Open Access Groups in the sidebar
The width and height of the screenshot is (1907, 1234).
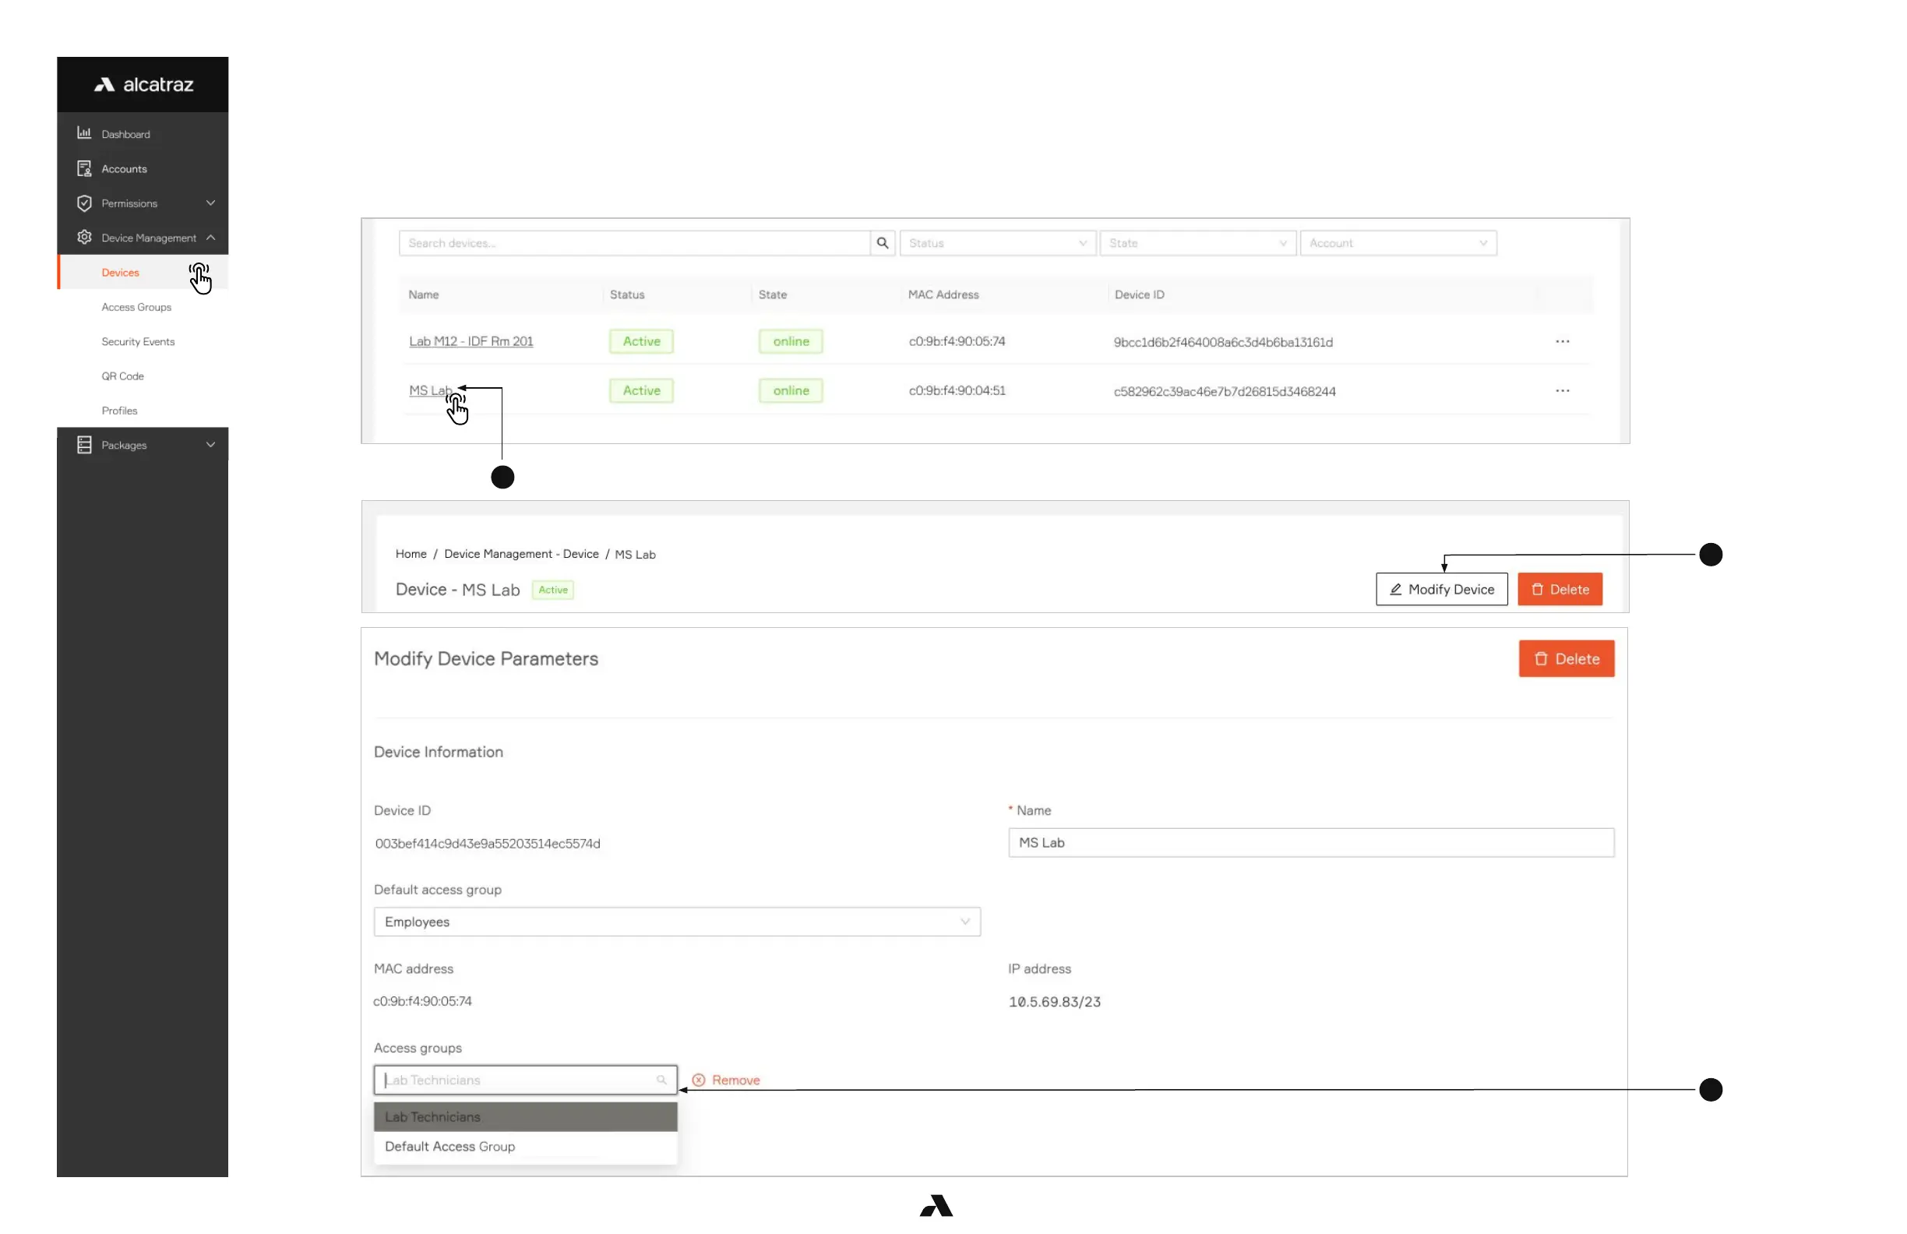(136, 307)
